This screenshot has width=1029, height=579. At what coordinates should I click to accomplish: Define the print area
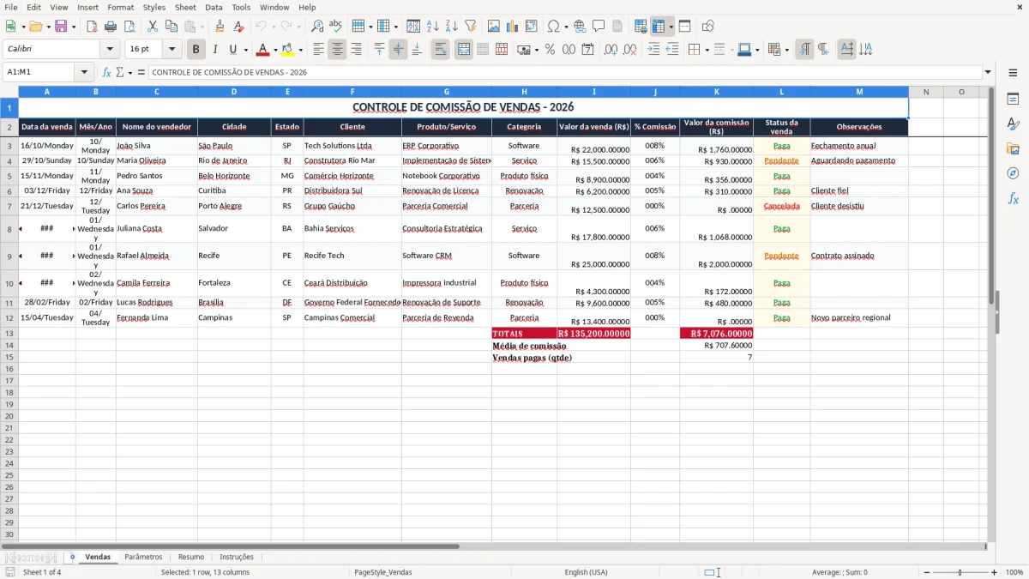point(641,27)
